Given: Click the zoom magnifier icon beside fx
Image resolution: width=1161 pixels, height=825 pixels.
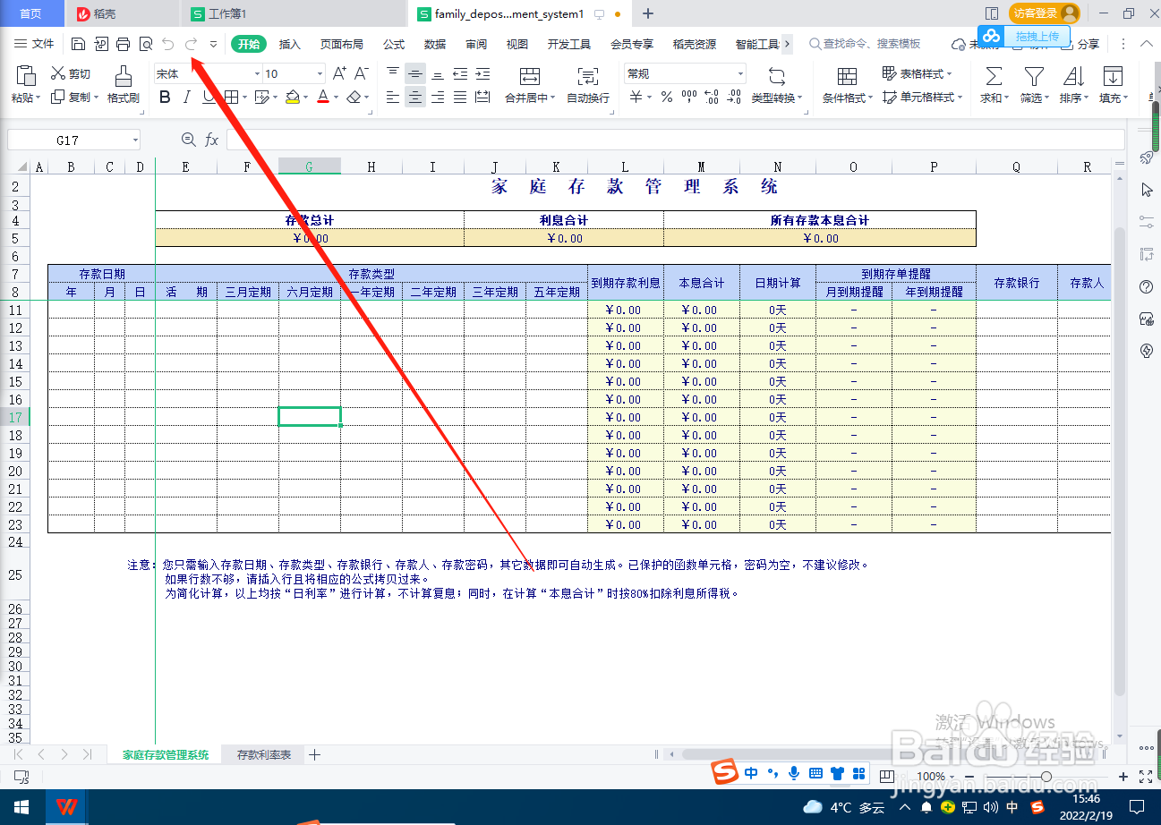Looking at the screenshot, I should pyautogui.click(x=188, y=140).
